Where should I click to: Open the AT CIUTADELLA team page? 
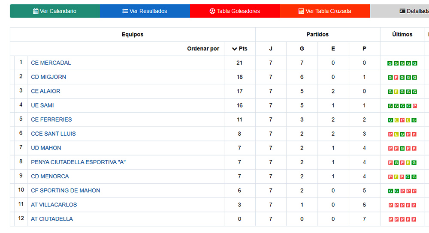52,219
